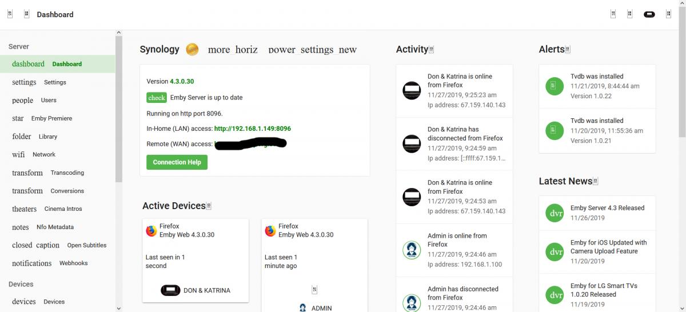The width and height of the screenshot is (686, 312).
Task: Click the glyph icon above Admin on device card
Action: (x=314, y=290)
